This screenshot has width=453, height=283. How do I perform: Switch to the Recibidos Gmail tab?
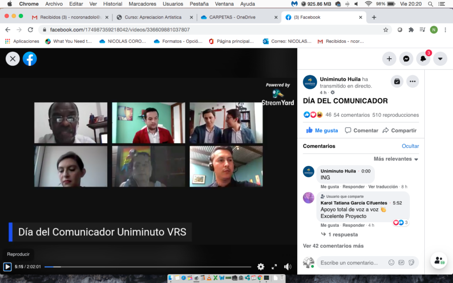coord(70,17)
